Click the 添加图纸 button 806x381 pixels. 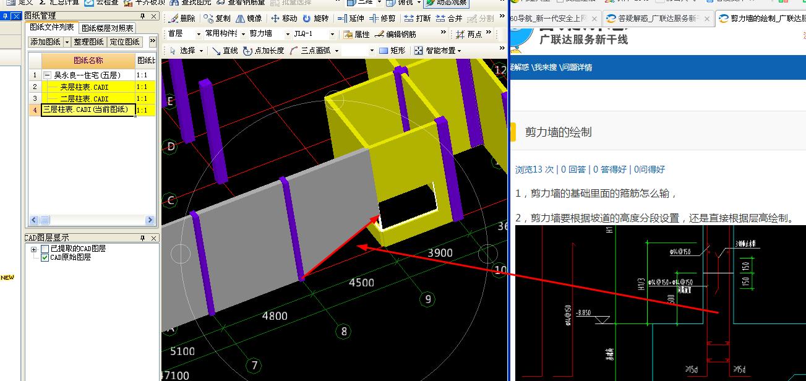coord(46,42)
